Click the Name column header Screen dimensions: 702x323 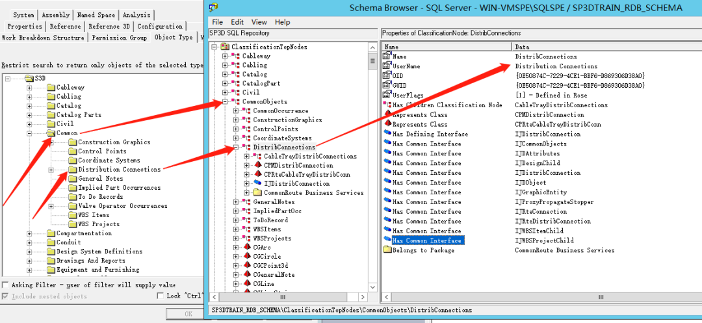(x=447, y=47)
